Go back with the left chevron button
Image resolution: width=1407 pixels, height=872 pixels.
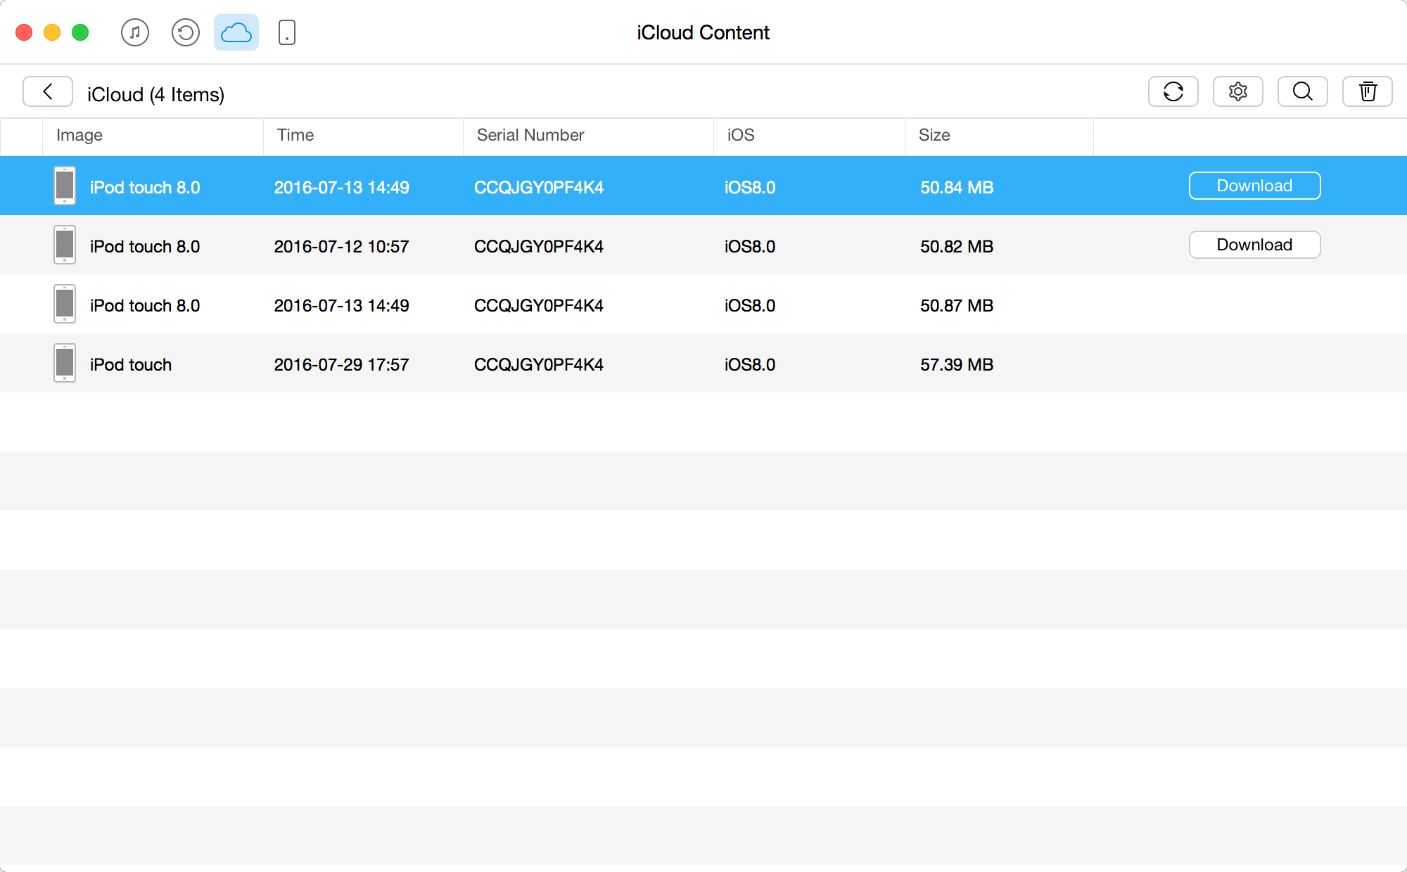[x=48, y=91]
